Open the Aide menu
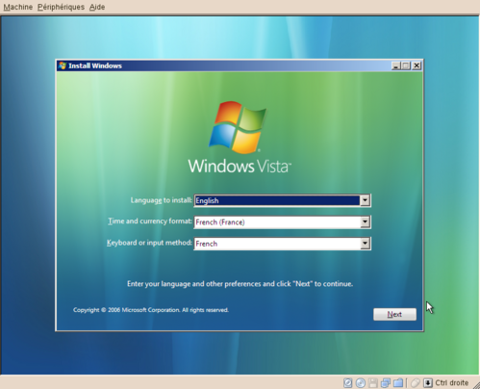This screenshot has height=389, width=480. pos(97,7)
